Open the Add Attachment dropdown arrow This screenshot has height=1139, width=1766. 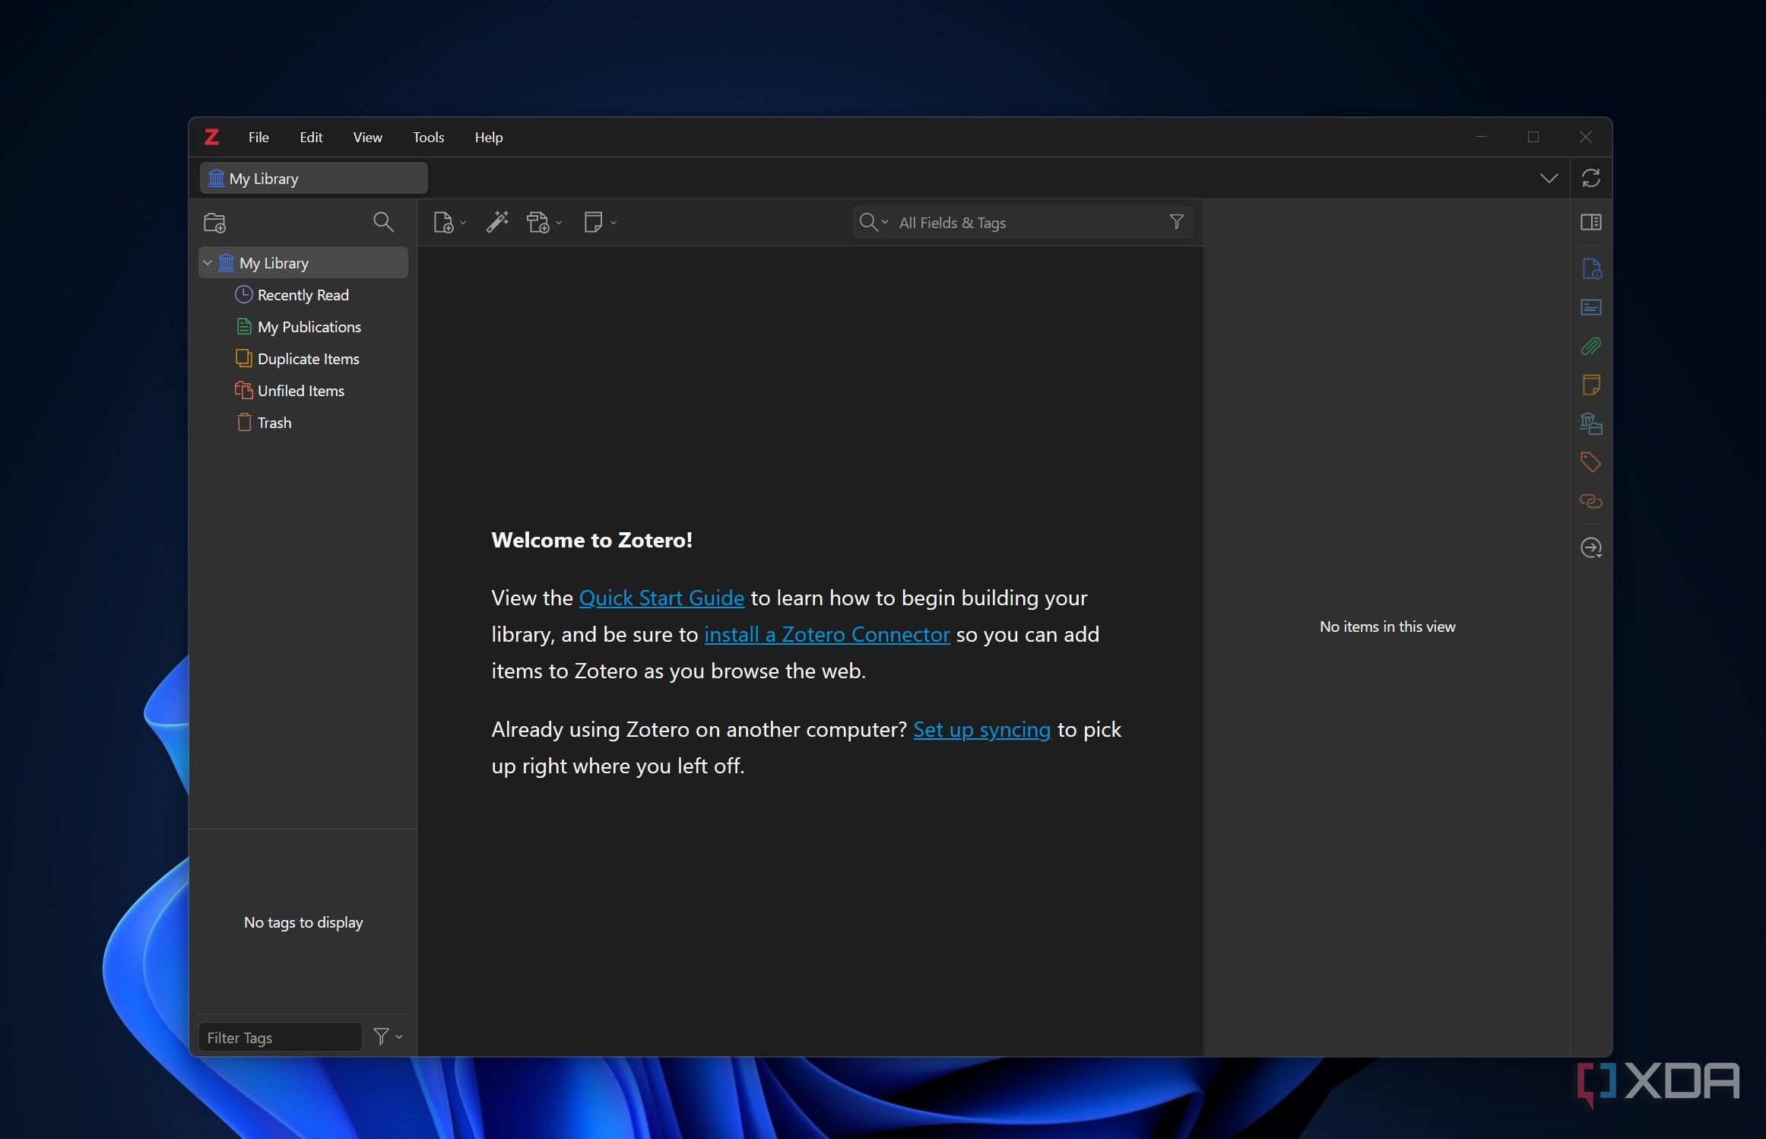(x=559, y=223)
